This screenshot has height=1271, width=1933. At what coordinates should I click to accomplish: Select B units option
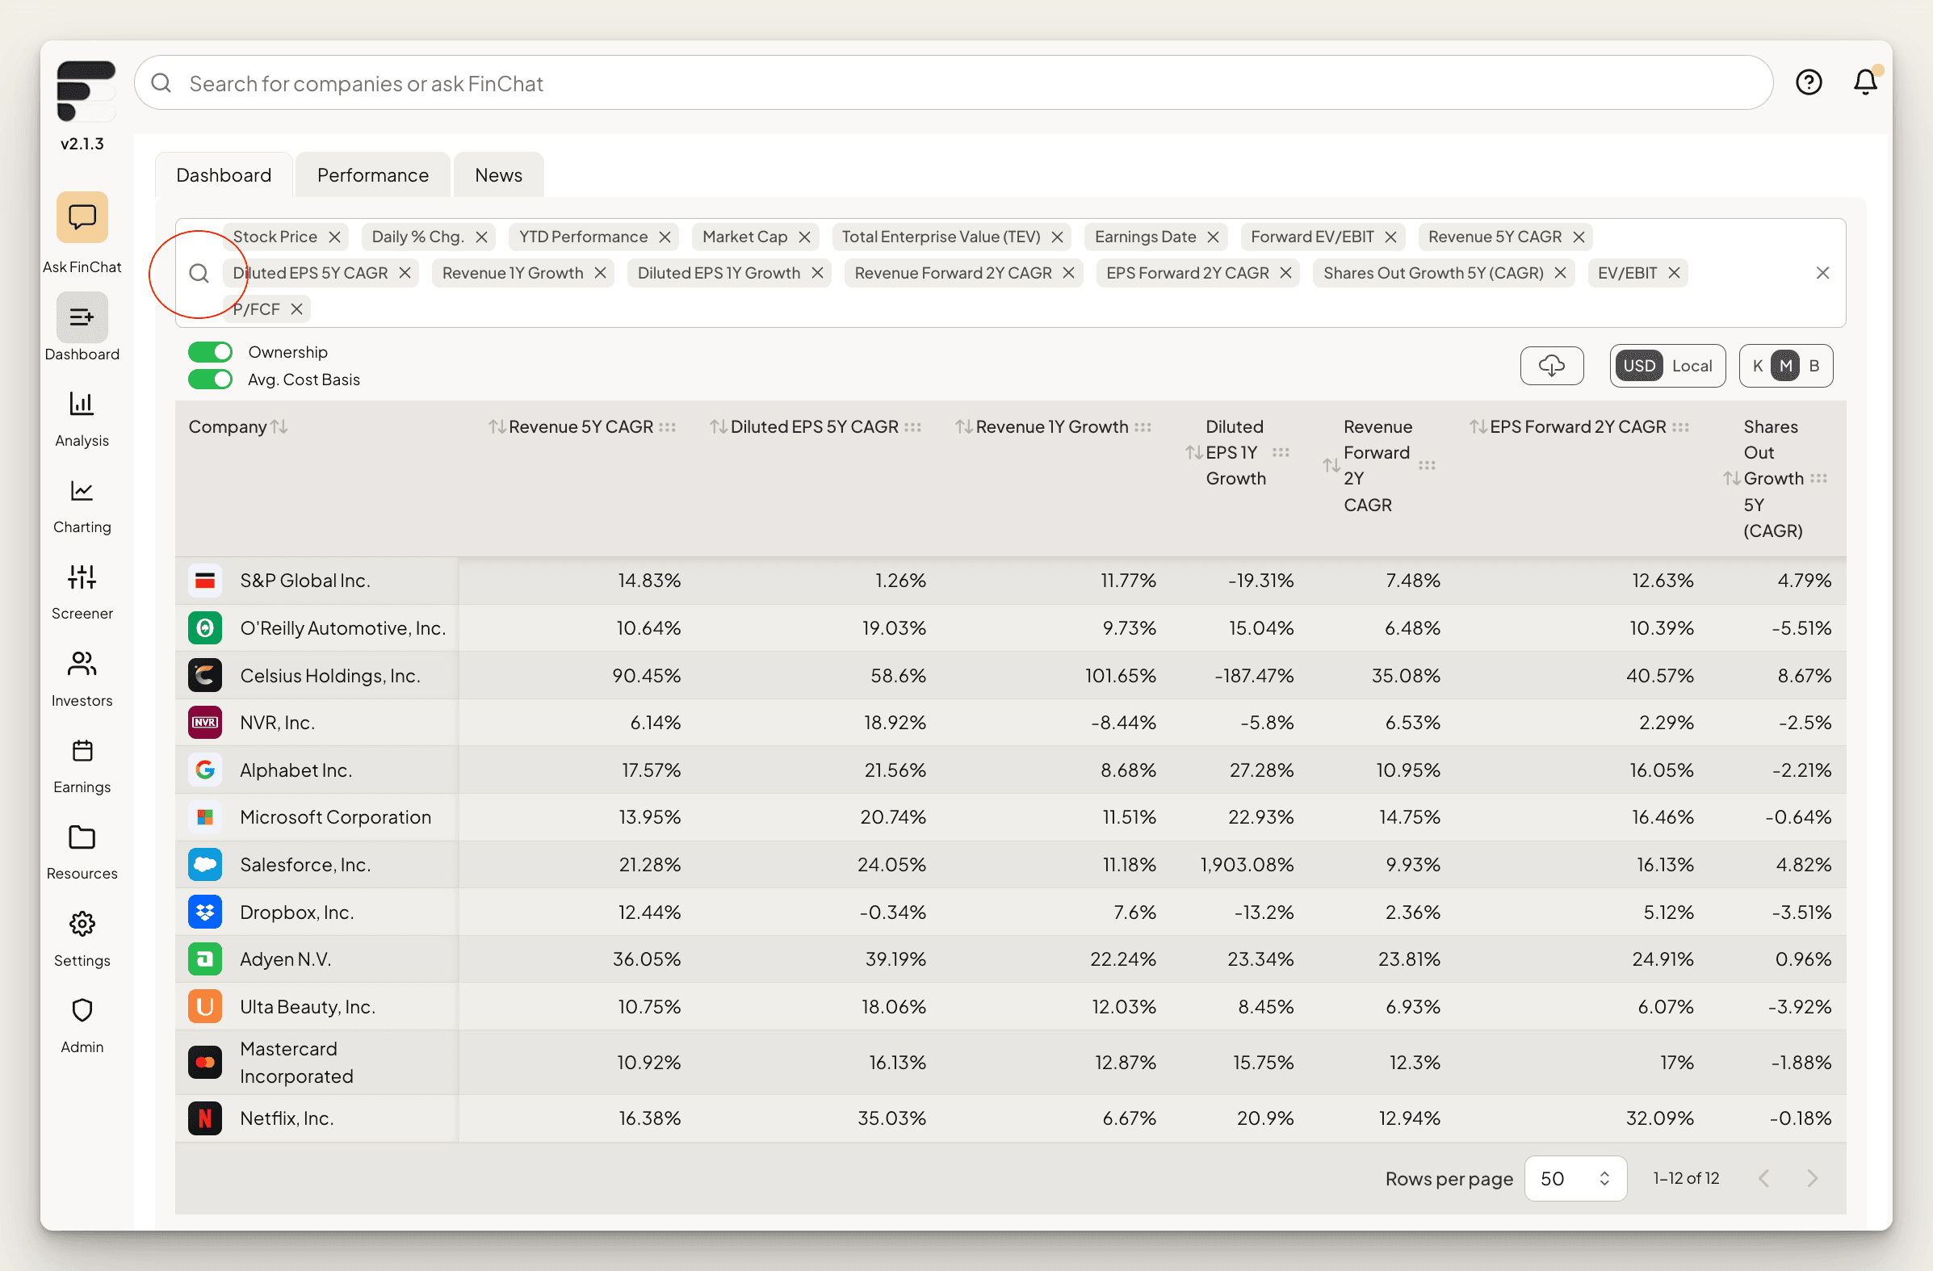[1814, 366]
